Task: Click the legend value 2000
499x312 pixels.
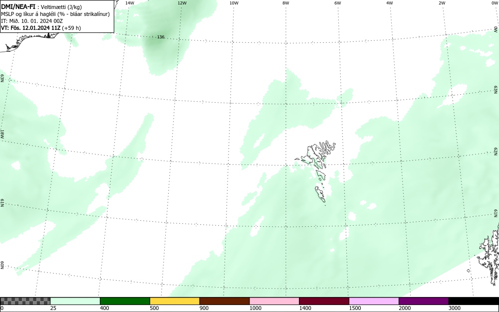Action: (x=405, y=308)
